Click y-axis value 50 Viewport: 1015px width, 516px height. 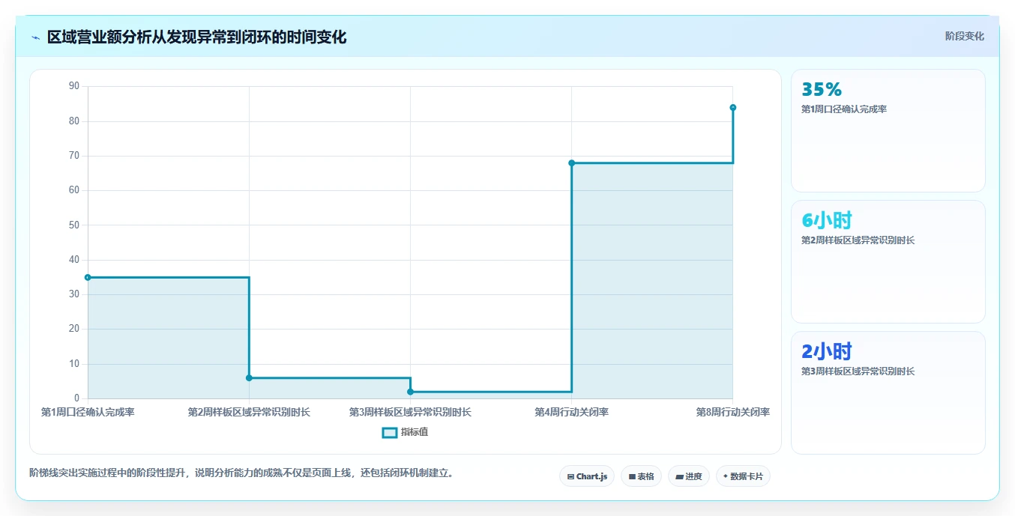[73, 225]
